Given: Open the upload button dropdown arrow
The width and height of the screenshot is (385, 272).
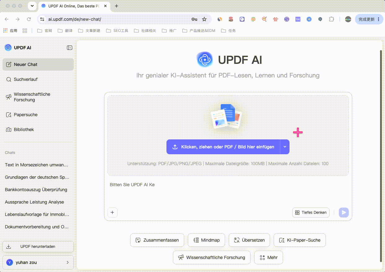Looking at the screenshot, I should tap(285, 147).
